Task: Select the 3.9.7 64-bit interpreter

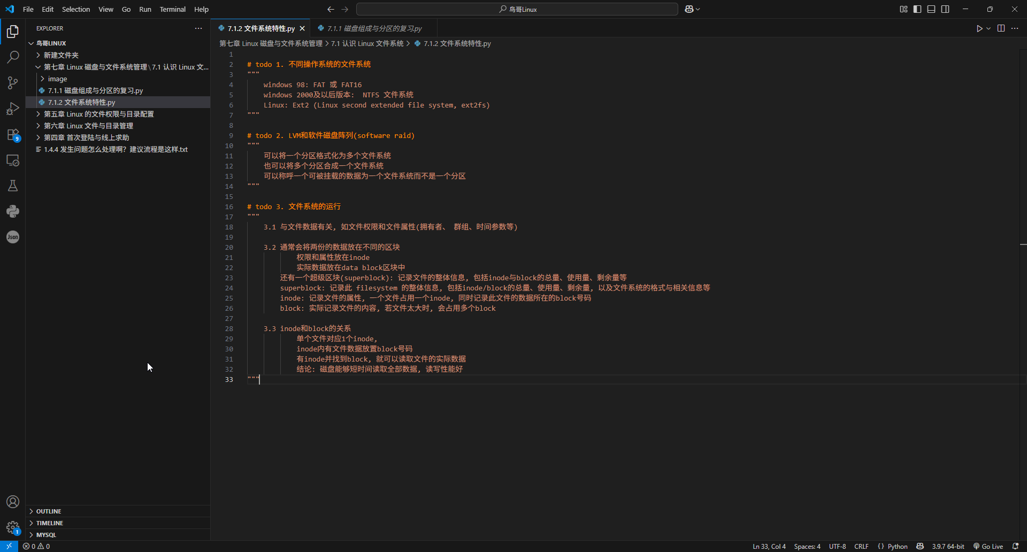Action: (948, 546)
